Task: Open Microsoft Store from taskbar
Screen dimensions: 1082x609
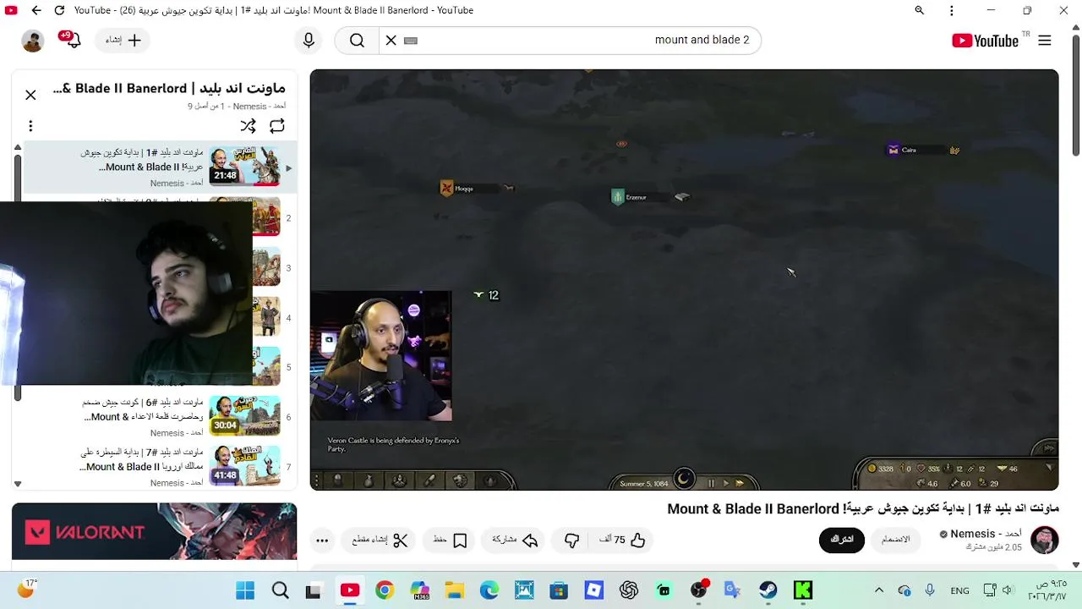Action: point(559,590)
